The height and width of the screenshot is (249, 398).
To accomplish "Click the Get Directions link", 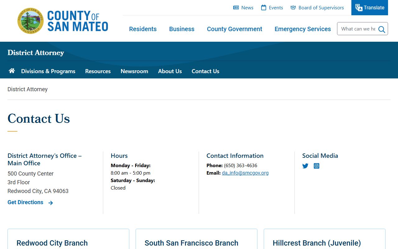I will (x=25, y=202).
